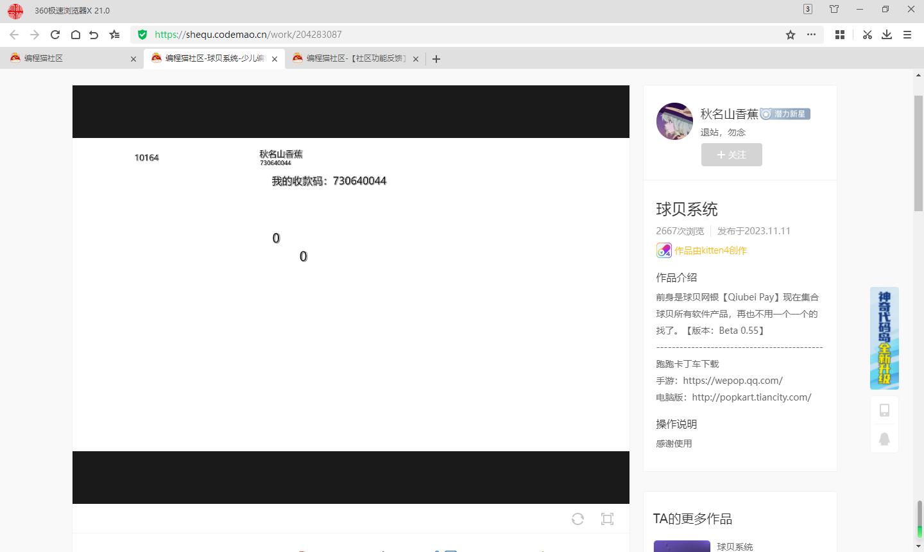Image resolution: width=924 pixels, height=552 pixels.
Task: Click the kitten4 creator icon
Action: tap(663, 250)
